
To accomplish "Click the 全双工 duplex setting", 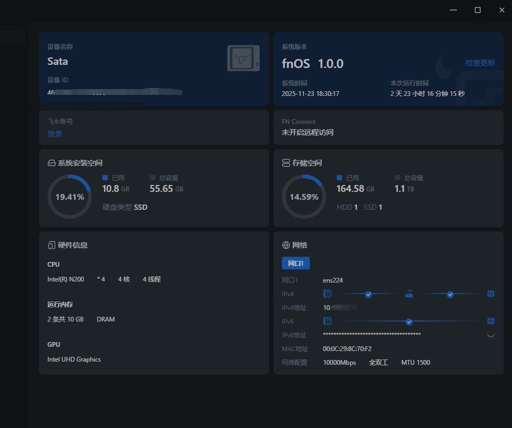I will point(378,363).
